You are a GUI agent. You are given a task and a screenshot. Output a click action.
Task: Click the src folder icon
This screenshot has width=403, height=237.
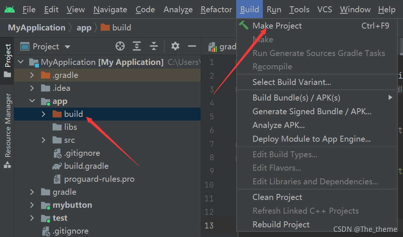[57, 140]
